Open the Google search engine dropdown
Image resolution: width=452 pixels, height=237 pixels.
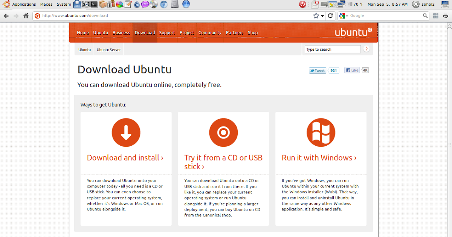(x=347, y=16)
